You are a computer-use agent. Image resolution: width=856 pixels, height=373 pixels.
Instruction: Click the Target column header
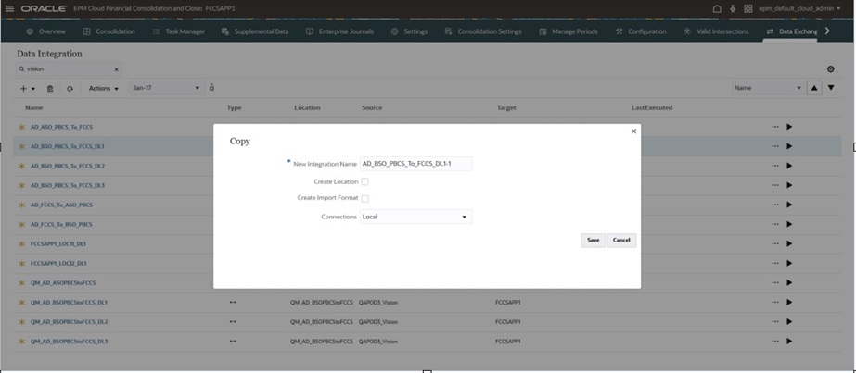tap(506, 107)
